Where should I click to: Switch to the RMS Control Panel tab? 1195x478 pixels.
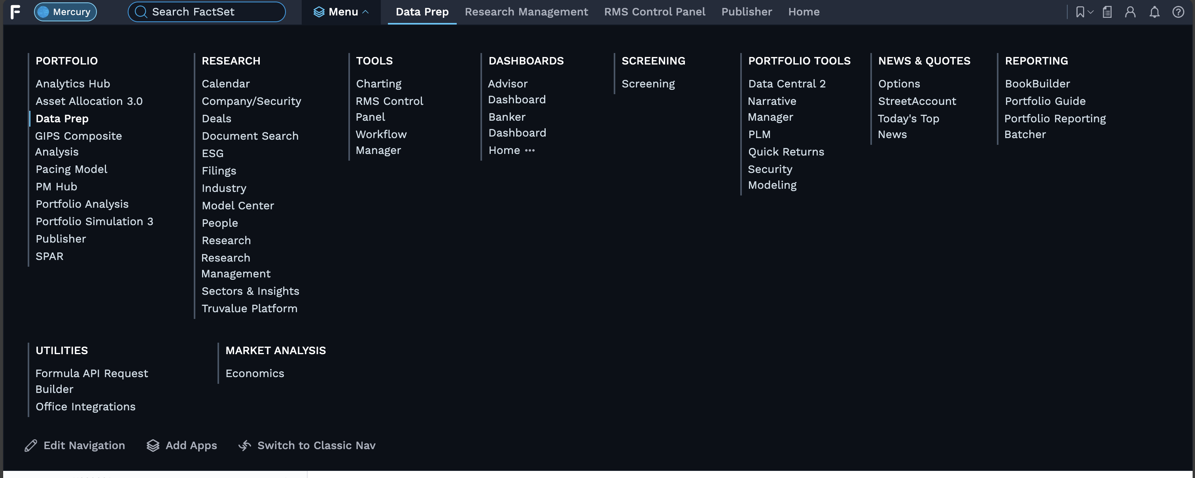pos(654,11)
